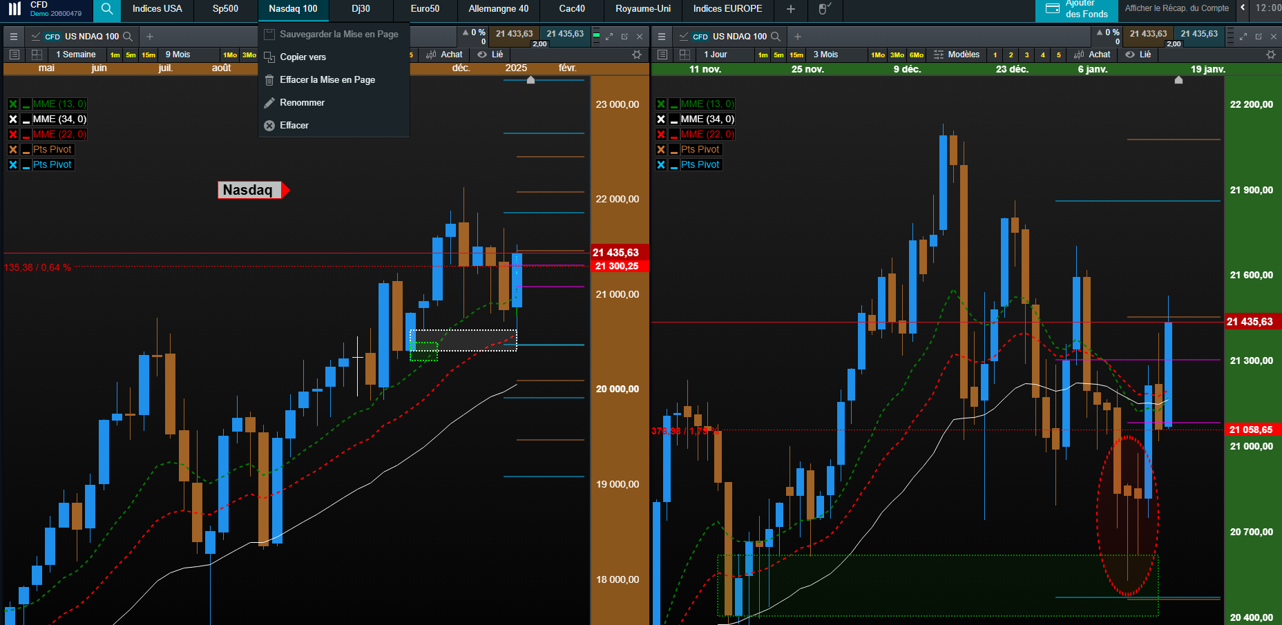Viewport: 1282px width, 625px height.
Task: Click the grid layout icon in left chart toolbar
Action: click(x=37, y=55)
